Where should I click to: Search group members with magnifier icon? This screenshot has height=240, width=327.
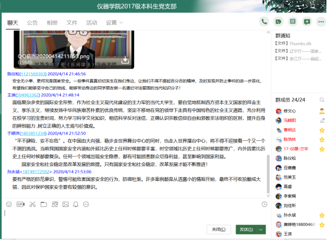tap(322, 100)
